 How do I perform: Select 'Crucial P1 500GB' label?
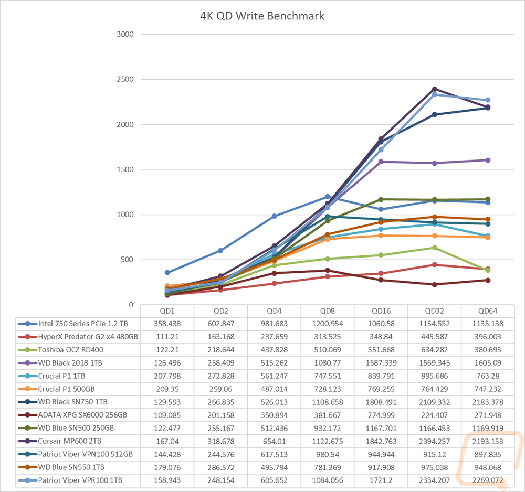point(66,389)
